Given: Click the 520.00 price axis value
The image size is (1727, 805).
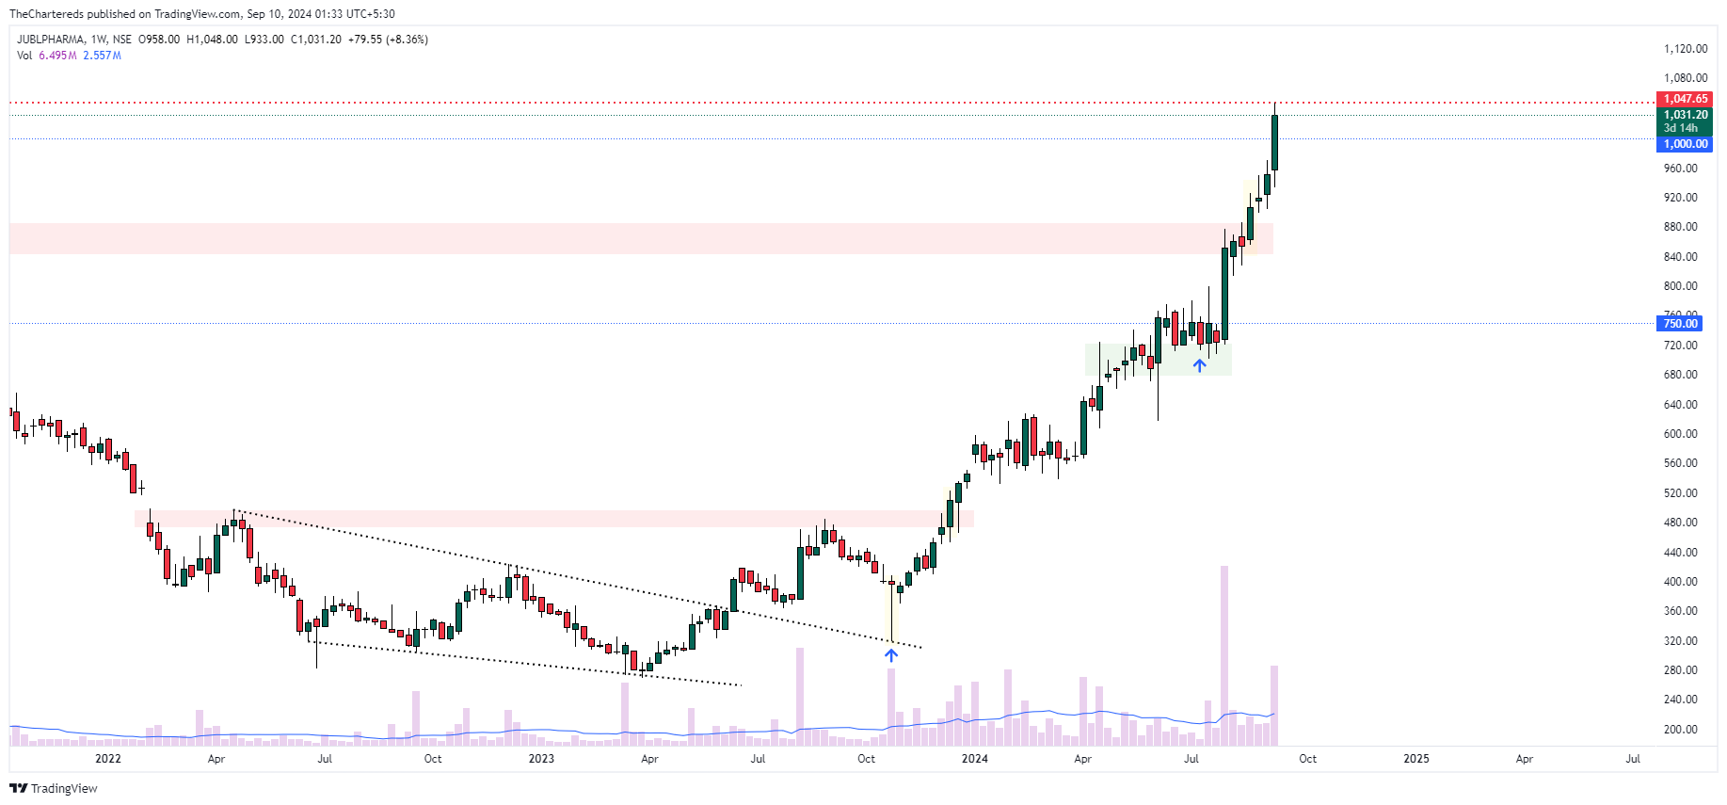Looking at the screenshot, I should [1681, 493].
